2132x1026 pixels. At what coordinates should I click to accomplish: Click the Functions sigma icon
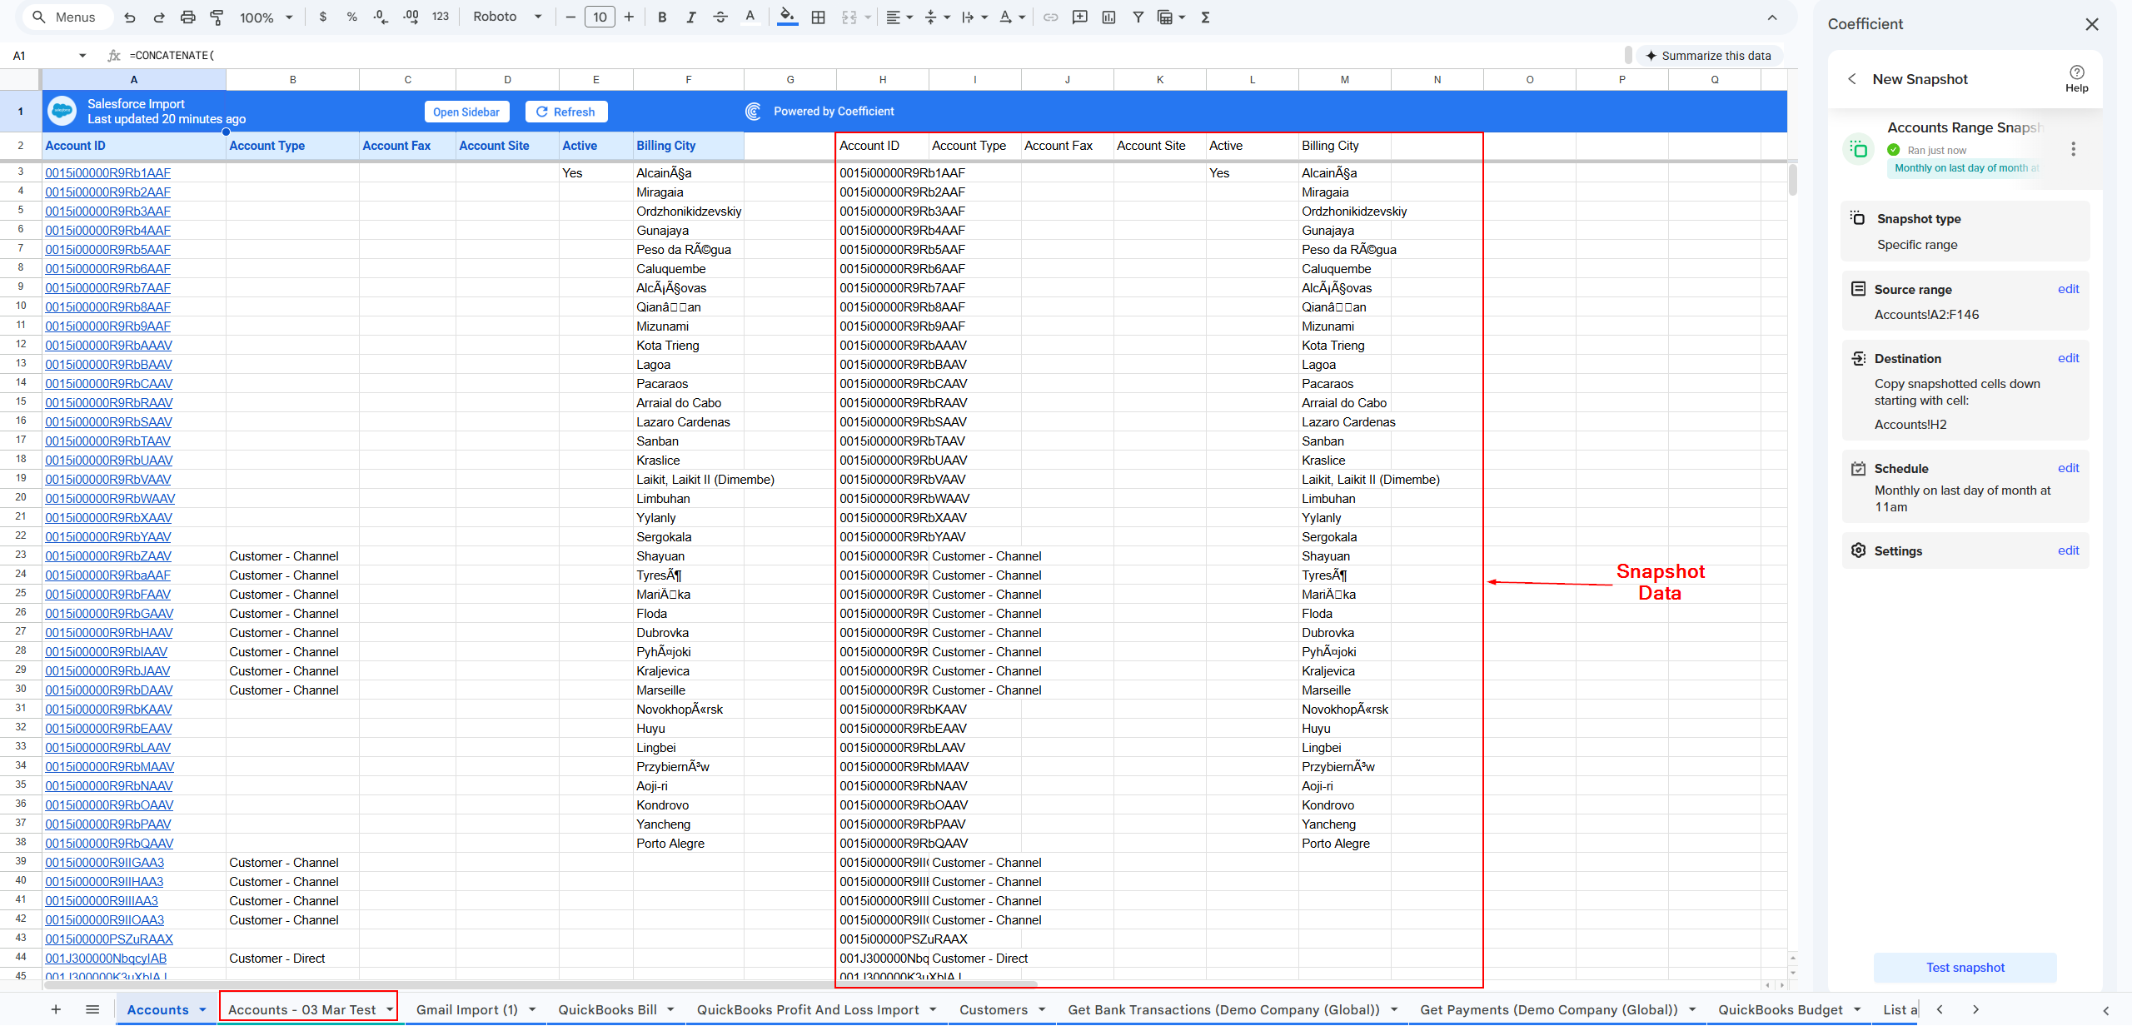(1205, 17)
